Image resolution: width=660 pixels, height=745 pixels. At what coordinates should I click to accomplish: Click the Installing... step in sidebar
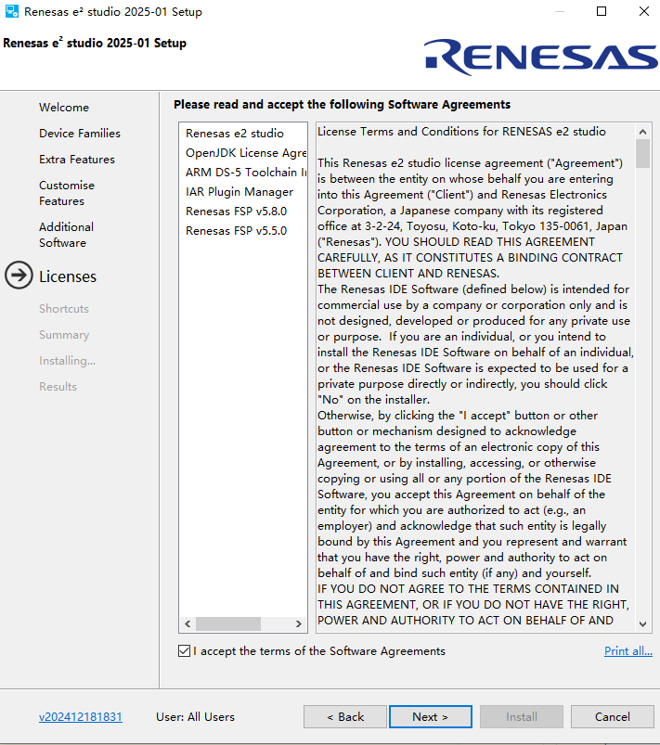pos(67,361)
